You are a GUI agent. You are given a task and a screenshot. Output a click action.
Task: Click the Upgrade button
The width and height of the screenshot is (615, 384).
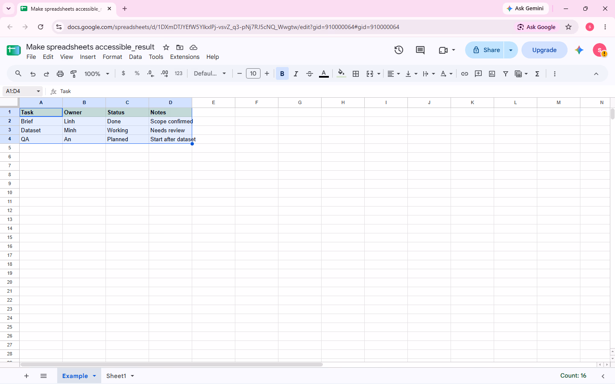pos(545,50)
